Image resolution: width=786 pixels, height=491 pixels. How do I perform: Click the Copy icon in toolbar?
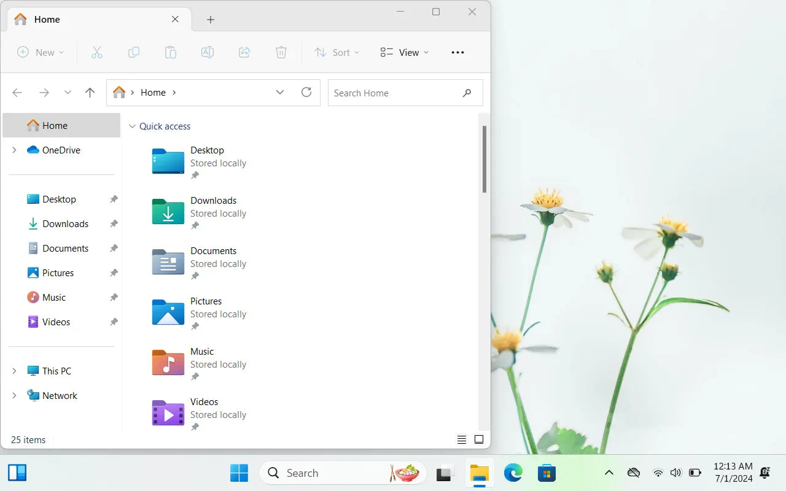[134, 52]
